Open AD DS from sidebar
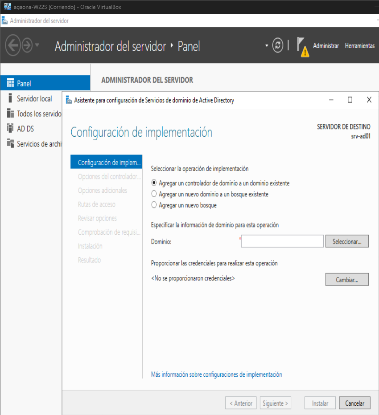 [x=25, y=129]
